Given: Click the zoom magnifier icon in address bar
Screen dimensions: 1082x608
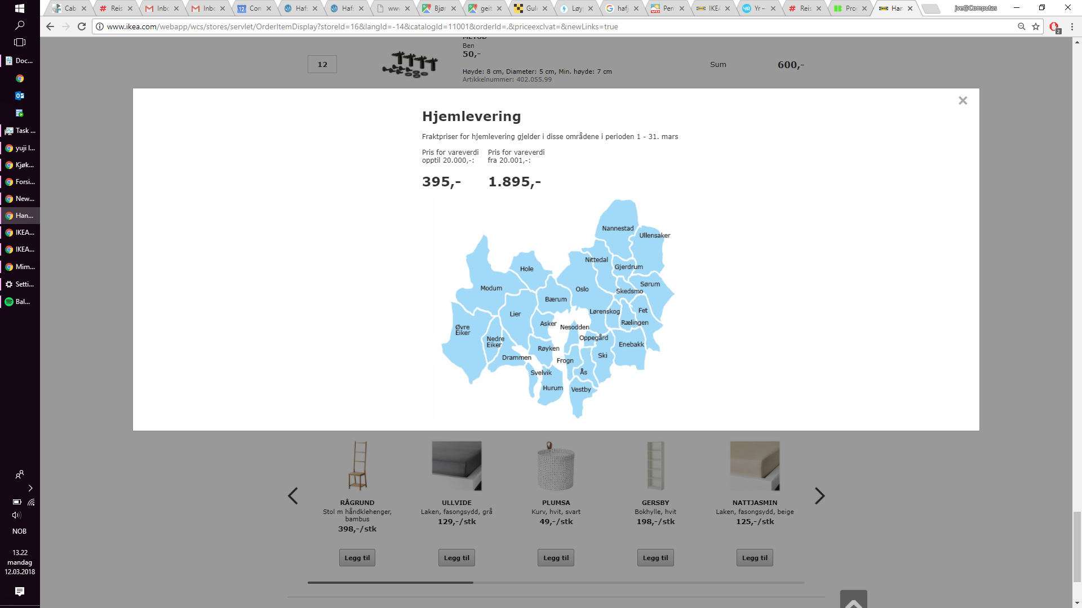Looking at the screenshot, I should (1021, 26).
